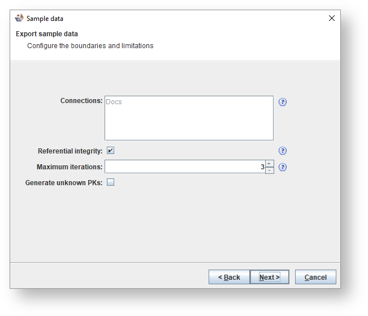Image resolution: width=368 pixels, height=316 pixels.
Task: Increase Maximum iterations with the up arrow
Action: [x=270, y=164]
